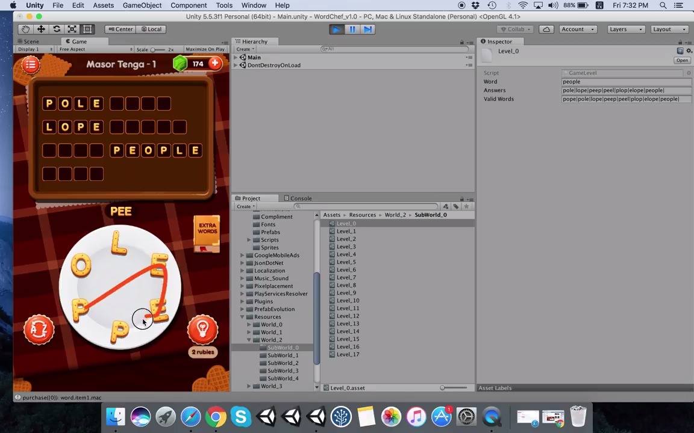Select the Rotate tool
Screen dimensions: 694x433
coord(57,29)
